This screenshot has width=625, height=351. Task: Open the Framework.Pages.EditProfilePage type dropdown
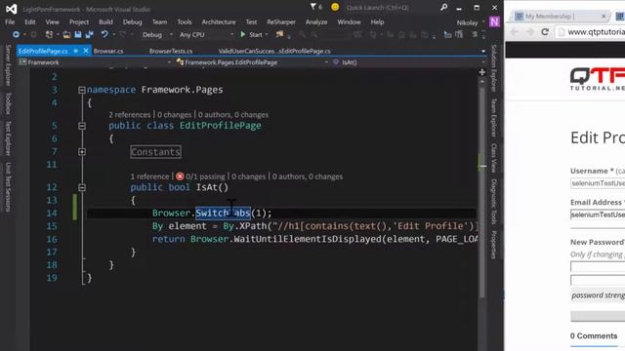coord(326,62)
